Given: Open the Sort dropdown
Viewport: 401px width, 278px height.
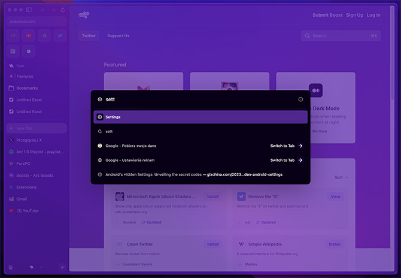Looking at the screenshot, I should click(341, 177).
